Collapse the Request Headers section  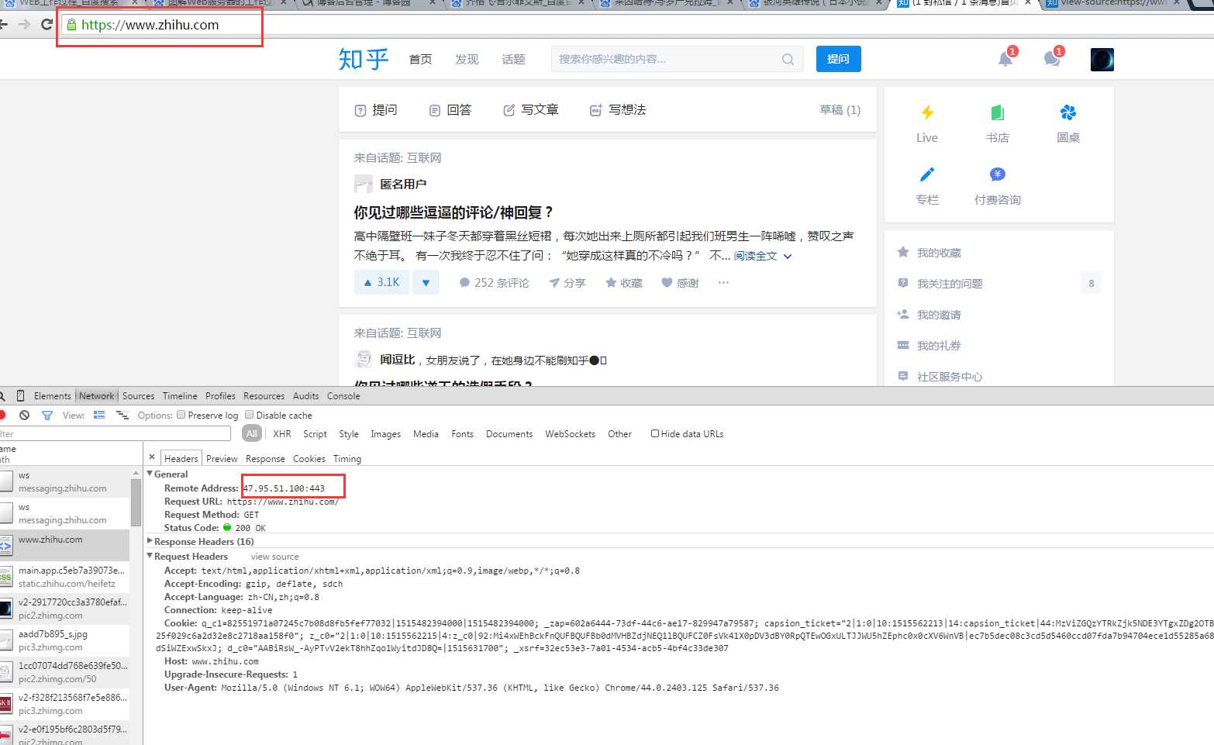(x=150, y=556)
